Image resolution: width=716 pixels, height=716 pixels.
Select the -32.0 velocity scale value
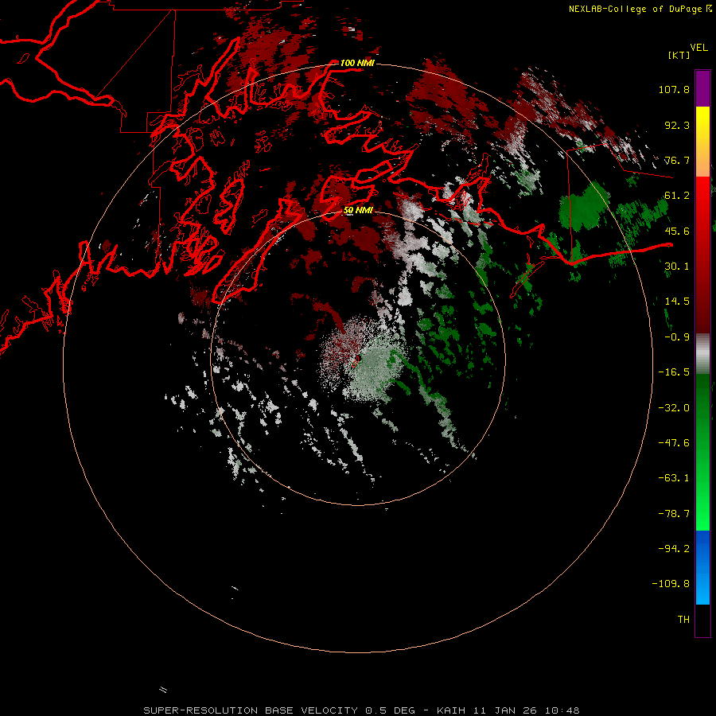point(674,408)
